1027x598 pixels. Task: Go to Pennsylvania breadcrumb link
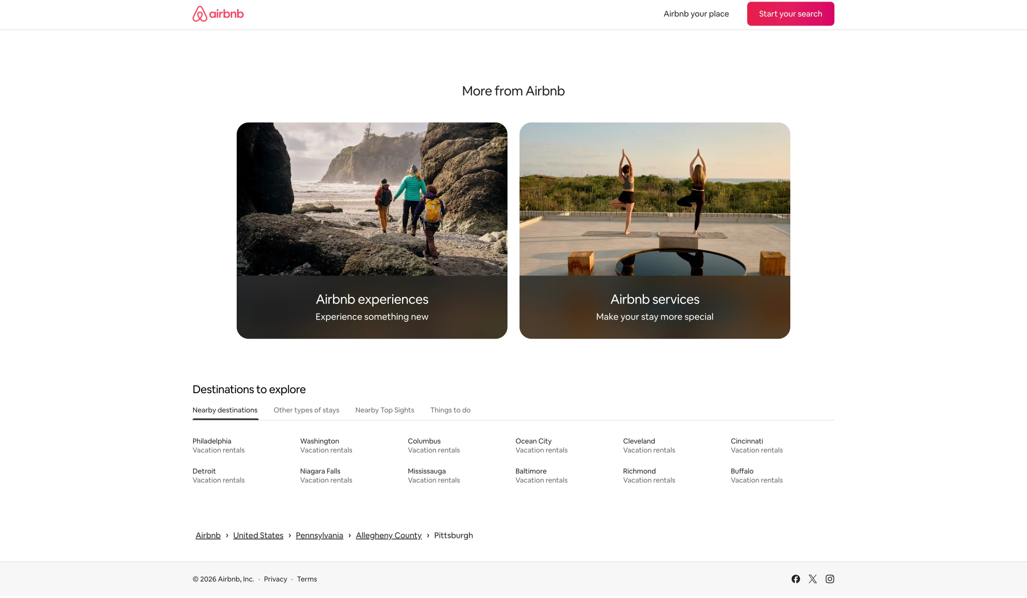319,535
